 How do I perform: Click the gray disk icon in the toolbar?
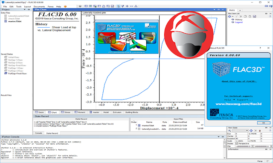coord(80,6)
